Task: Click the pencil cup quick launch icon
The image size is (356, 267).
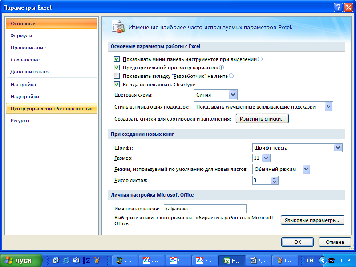Action: pyautogui.click(x=97, y=260)
